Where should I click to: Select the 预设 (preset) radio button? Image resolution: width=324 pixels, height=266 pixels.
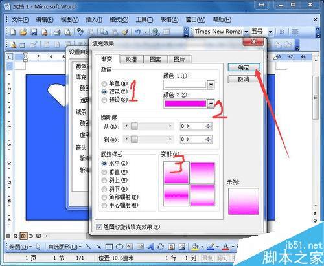click(104, 100)
